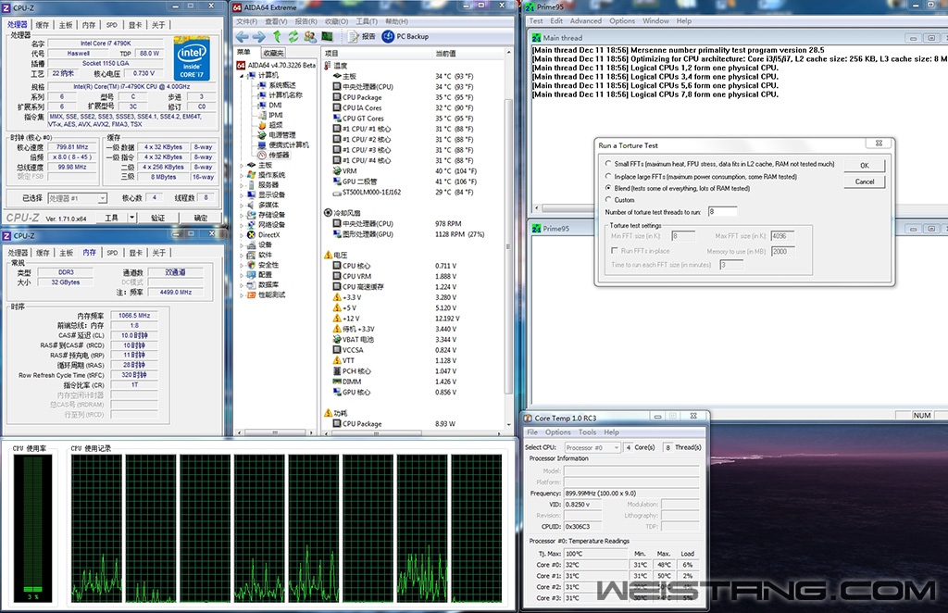
Task: Open processor selection dropdown in CPU-Z
Action: [77, 197]
